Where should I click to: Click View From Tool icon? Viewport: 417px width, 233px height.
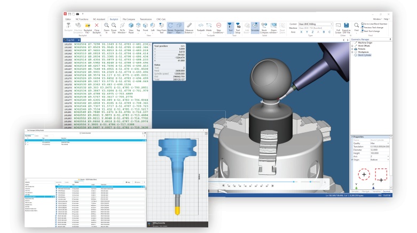point(161,26)
